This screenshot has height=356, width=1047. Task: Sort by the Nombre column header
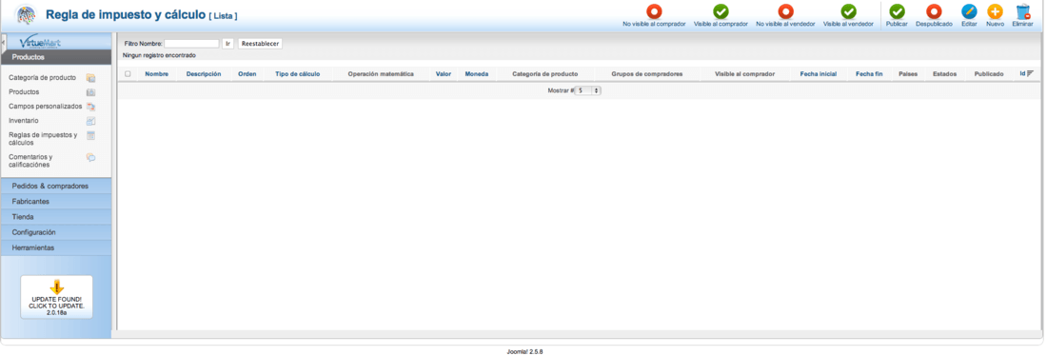pos(156,74)
